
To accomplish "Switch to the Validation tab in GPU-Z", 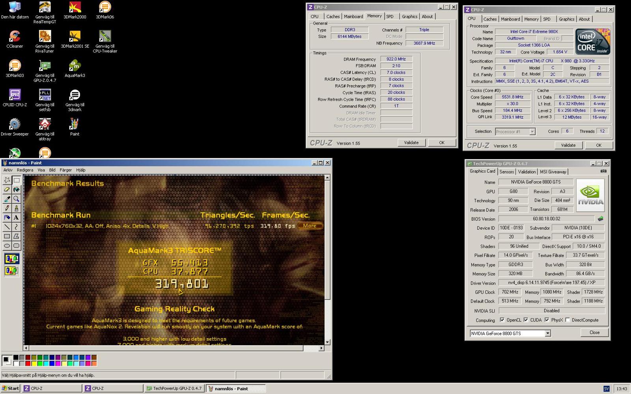I will click(527, 172).
